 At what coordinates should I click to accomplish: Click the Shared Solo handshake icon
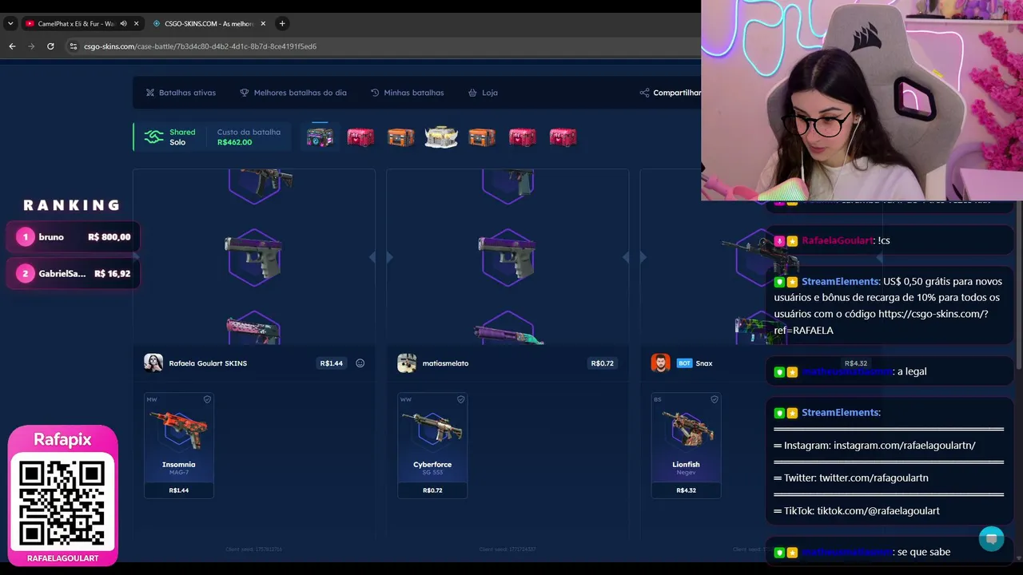[153, 137]
